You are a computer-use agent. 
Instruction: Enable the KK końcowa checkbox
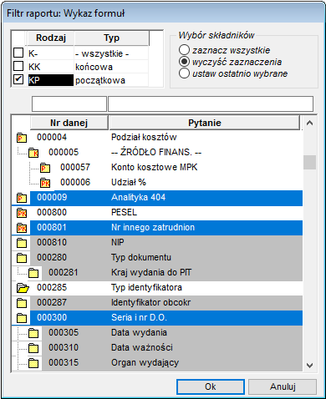[x=18, y=66]
